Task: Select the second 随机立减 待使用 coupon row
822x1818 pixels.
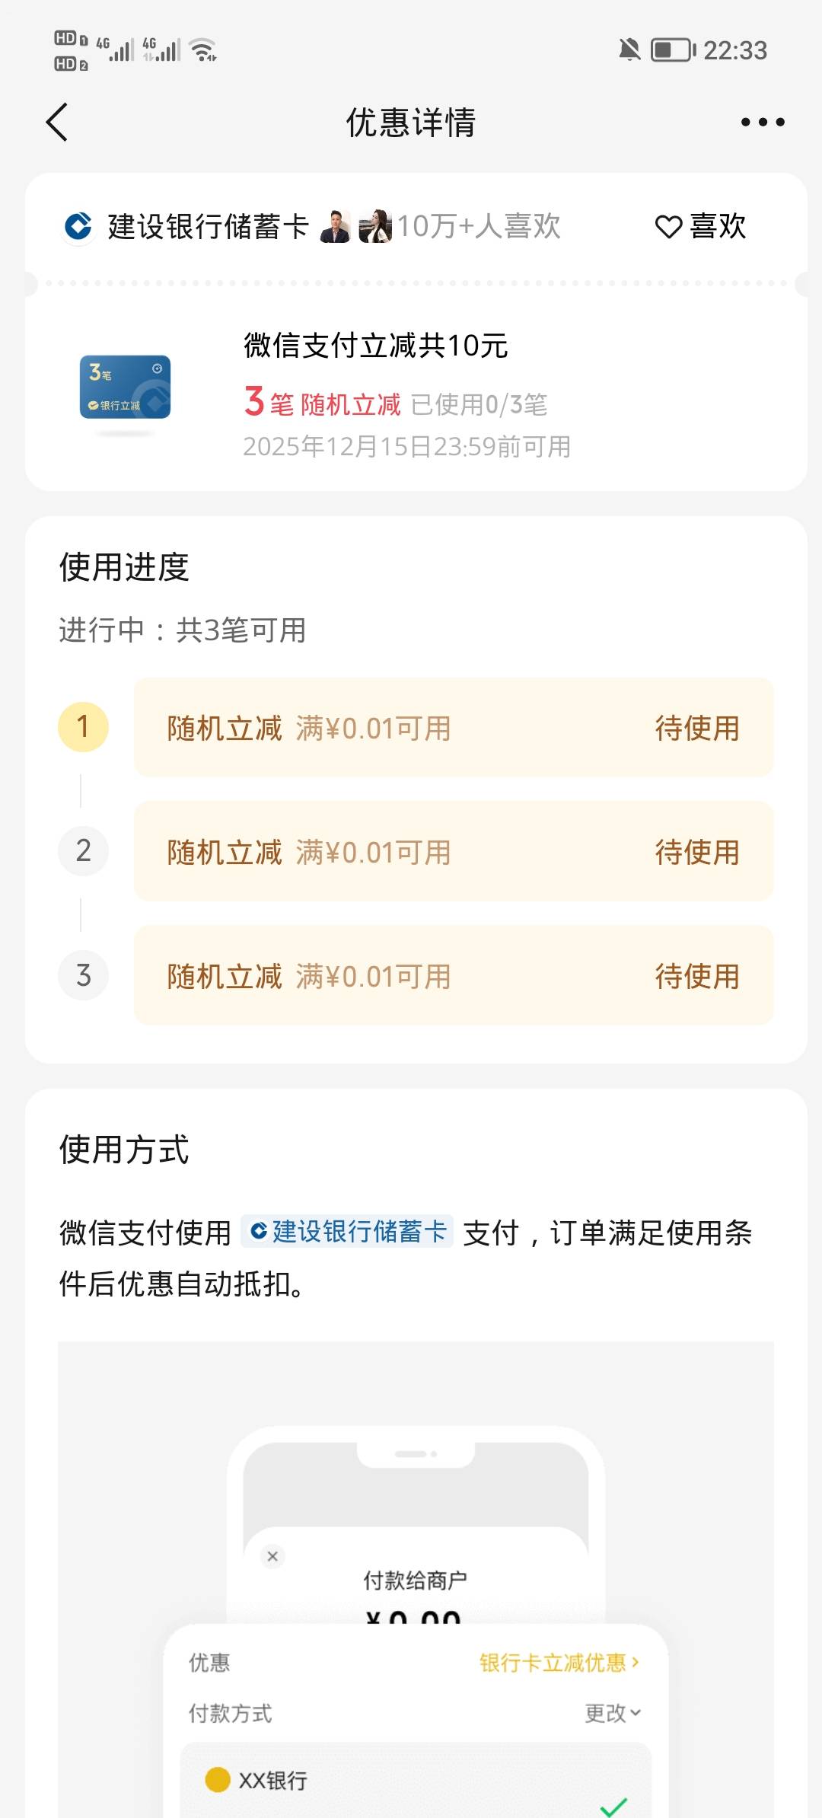Action: point(454,852)
